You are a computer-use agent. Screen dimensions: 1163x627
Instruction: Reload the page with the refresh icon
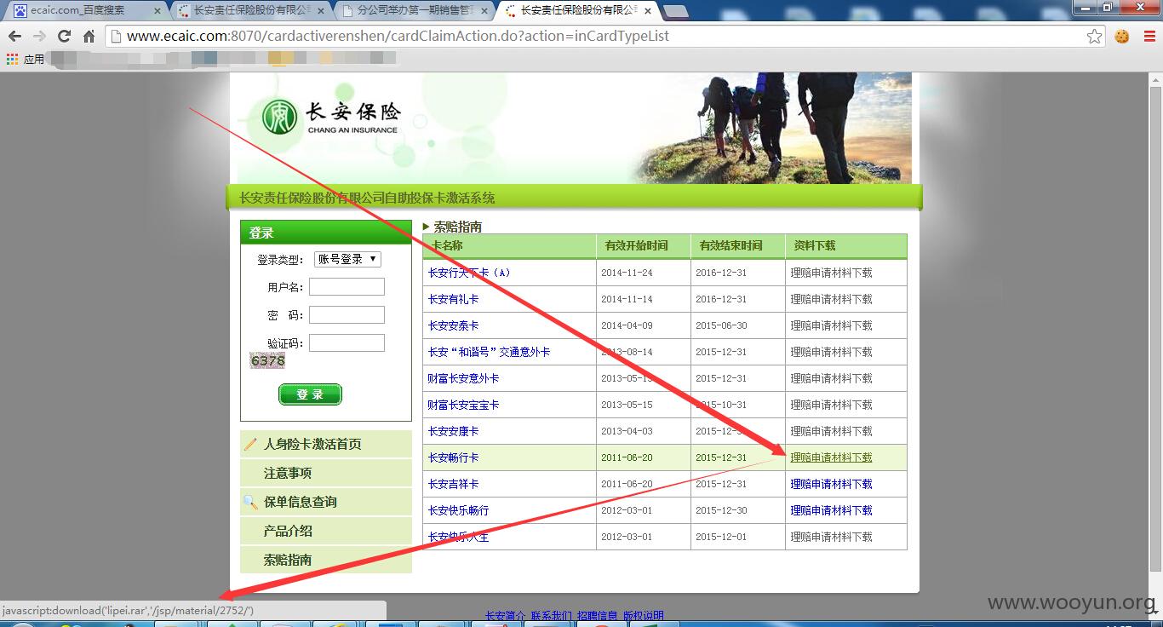pos(64,37)
